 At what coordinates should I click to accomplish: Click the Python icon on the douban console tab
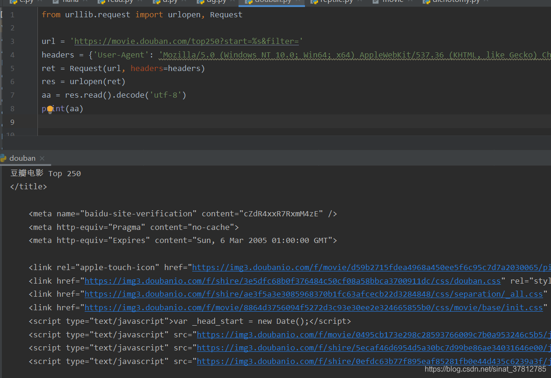point(4,158)
